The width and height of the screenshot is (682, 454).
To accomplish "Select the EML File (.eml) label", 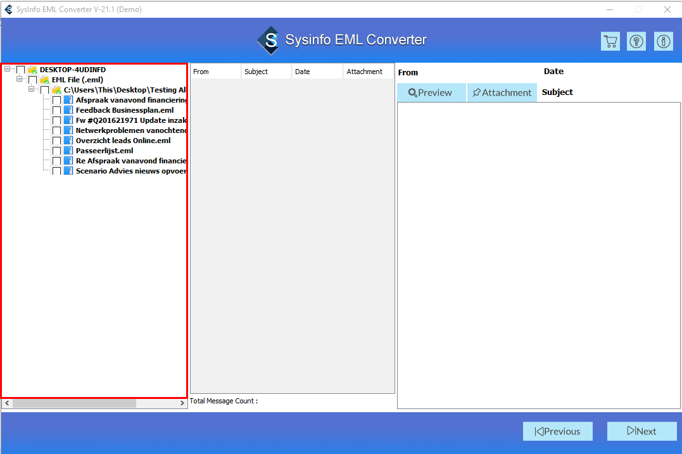I will coord(77,80).
